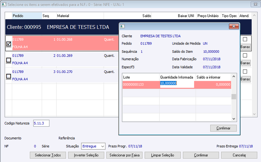Select material code 01.00.270 in grid

[x=65, y=72]
